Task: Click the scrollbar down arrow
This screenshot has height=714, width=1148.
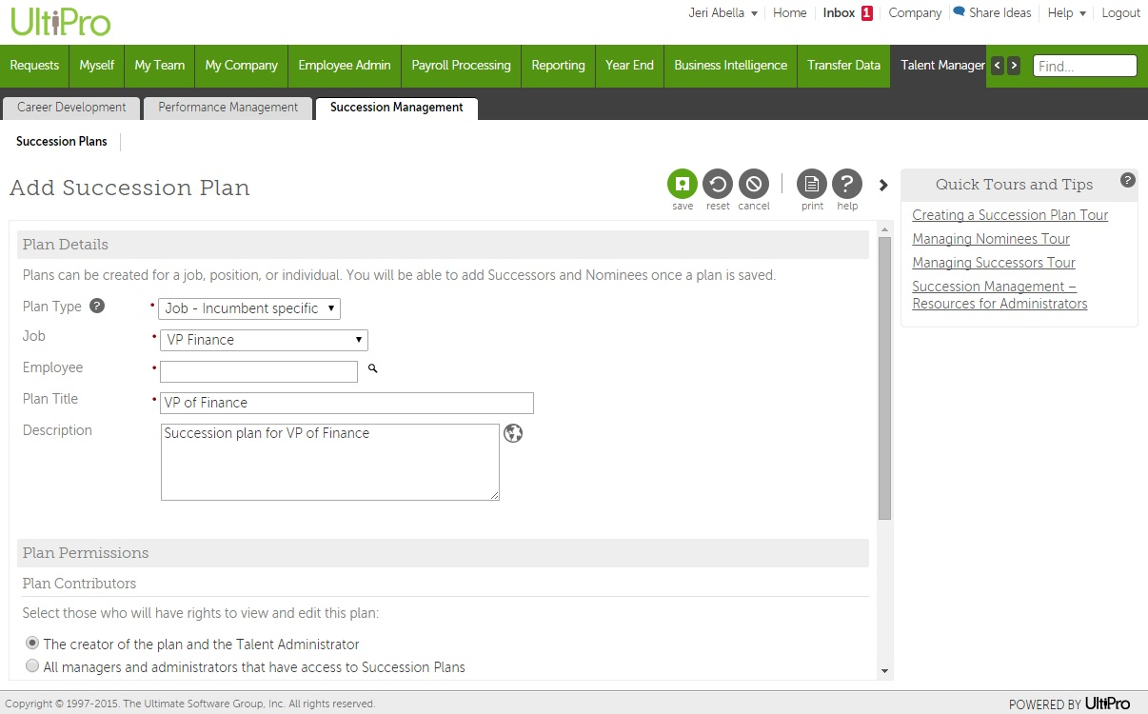Action: 885,671
